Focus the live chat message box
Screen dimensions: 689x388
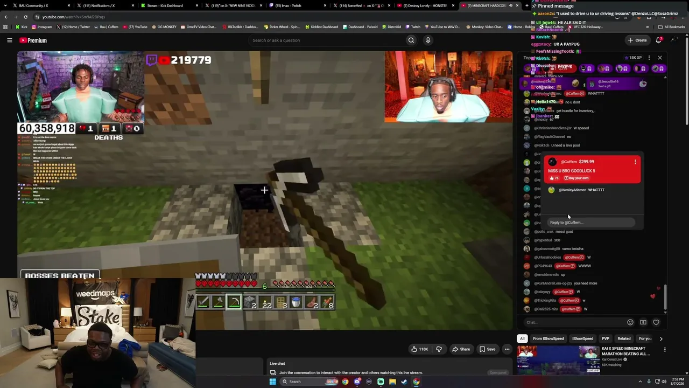point(573,322)
